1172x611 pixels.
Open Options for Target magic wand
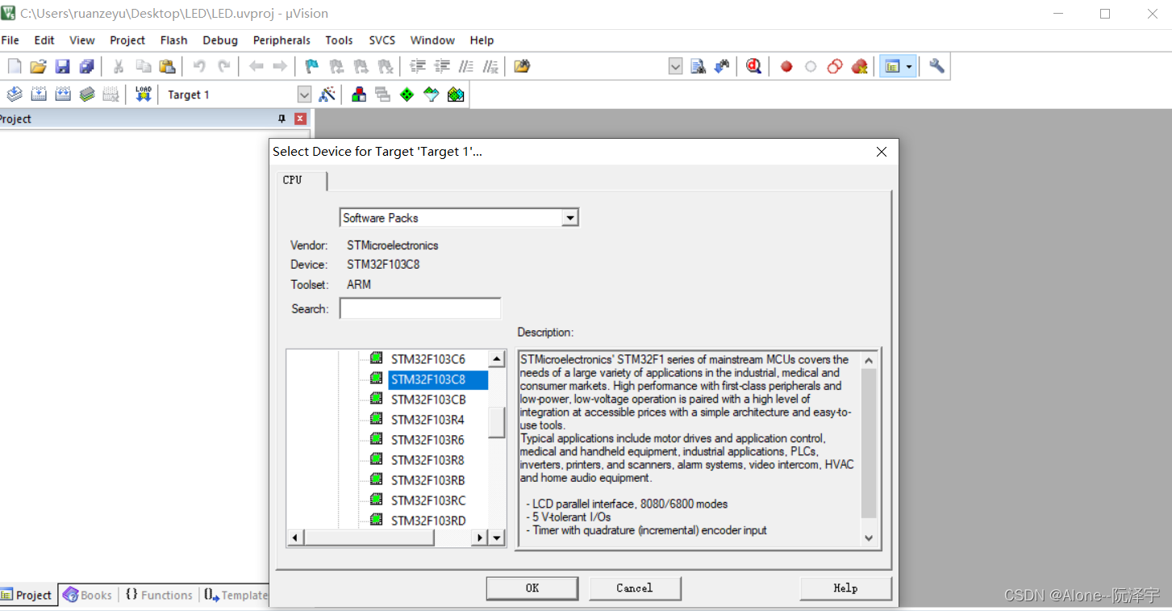pyautogui.click(x=327, y=94)
